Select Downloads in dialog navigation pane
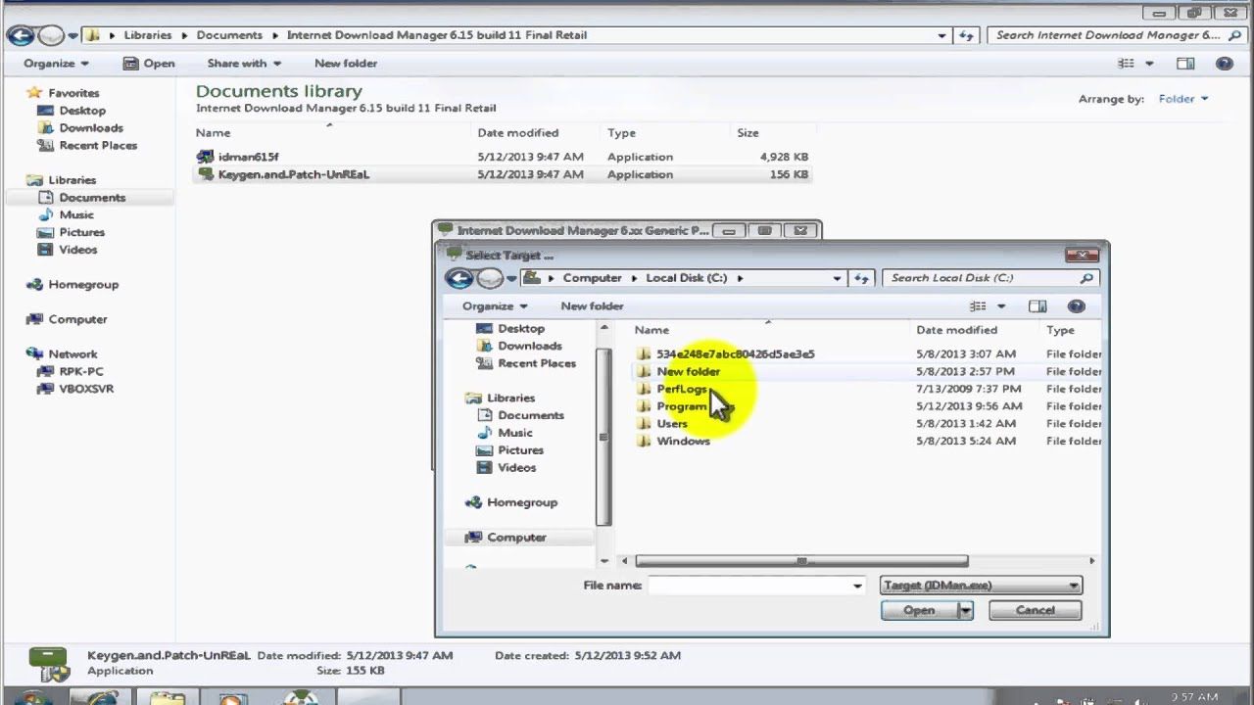Screen dimensions: 1254x705 click(x=529, y=346)
